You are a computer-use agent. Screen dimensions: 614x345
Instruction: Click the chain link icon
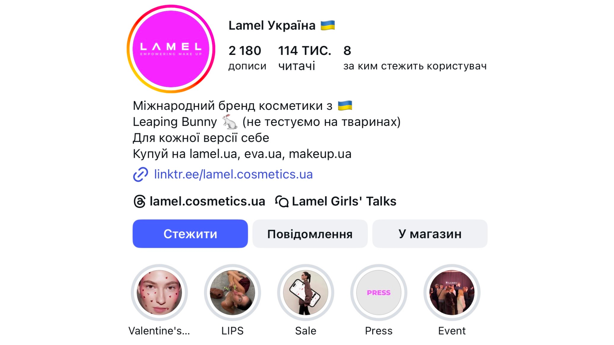pyautogui.click(x=140, y=174)
